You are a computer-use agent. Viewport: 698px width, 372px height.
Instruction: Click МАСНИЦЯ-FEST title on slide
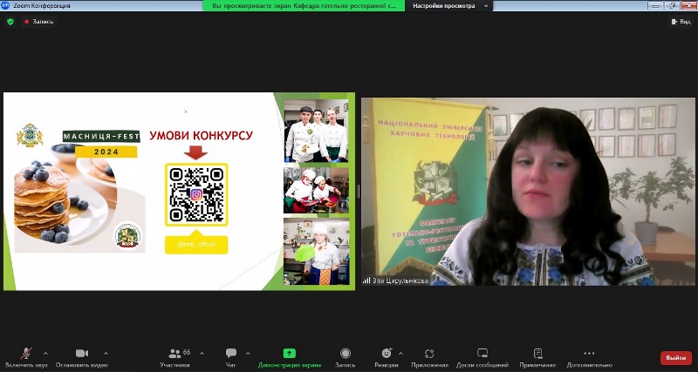coord(101,137)
